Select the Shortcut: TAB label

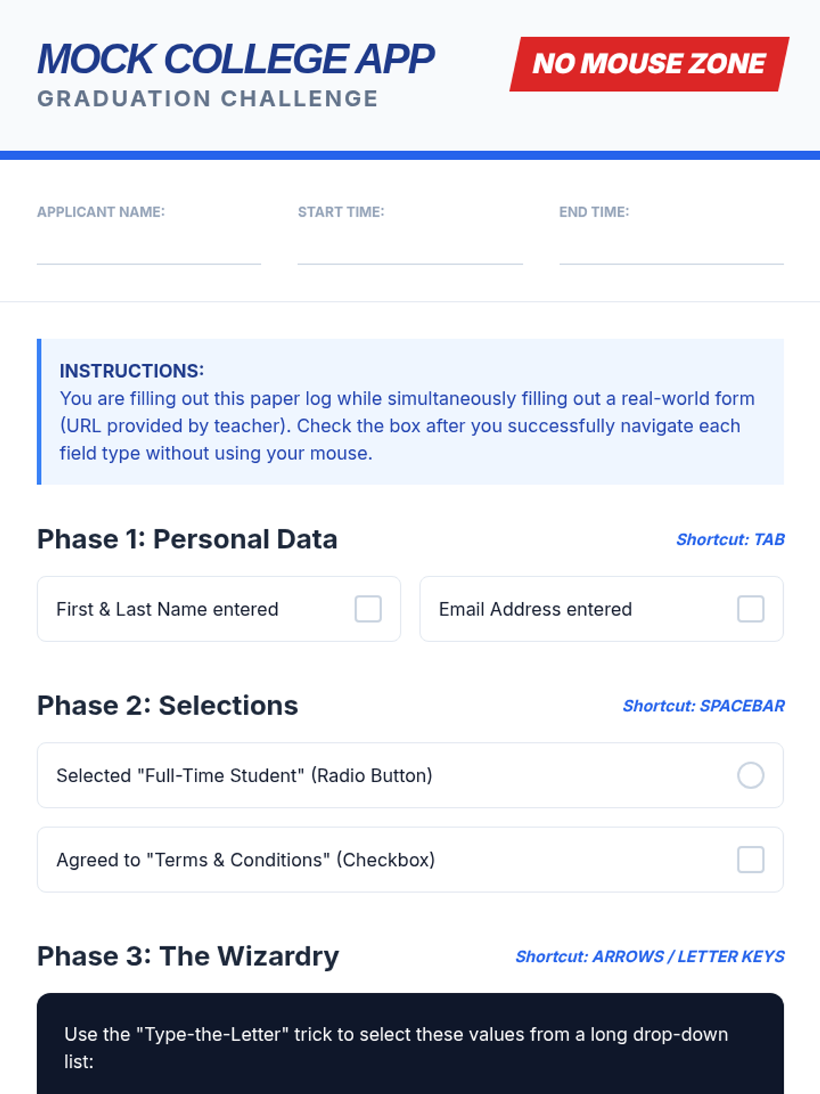(730, 539)
